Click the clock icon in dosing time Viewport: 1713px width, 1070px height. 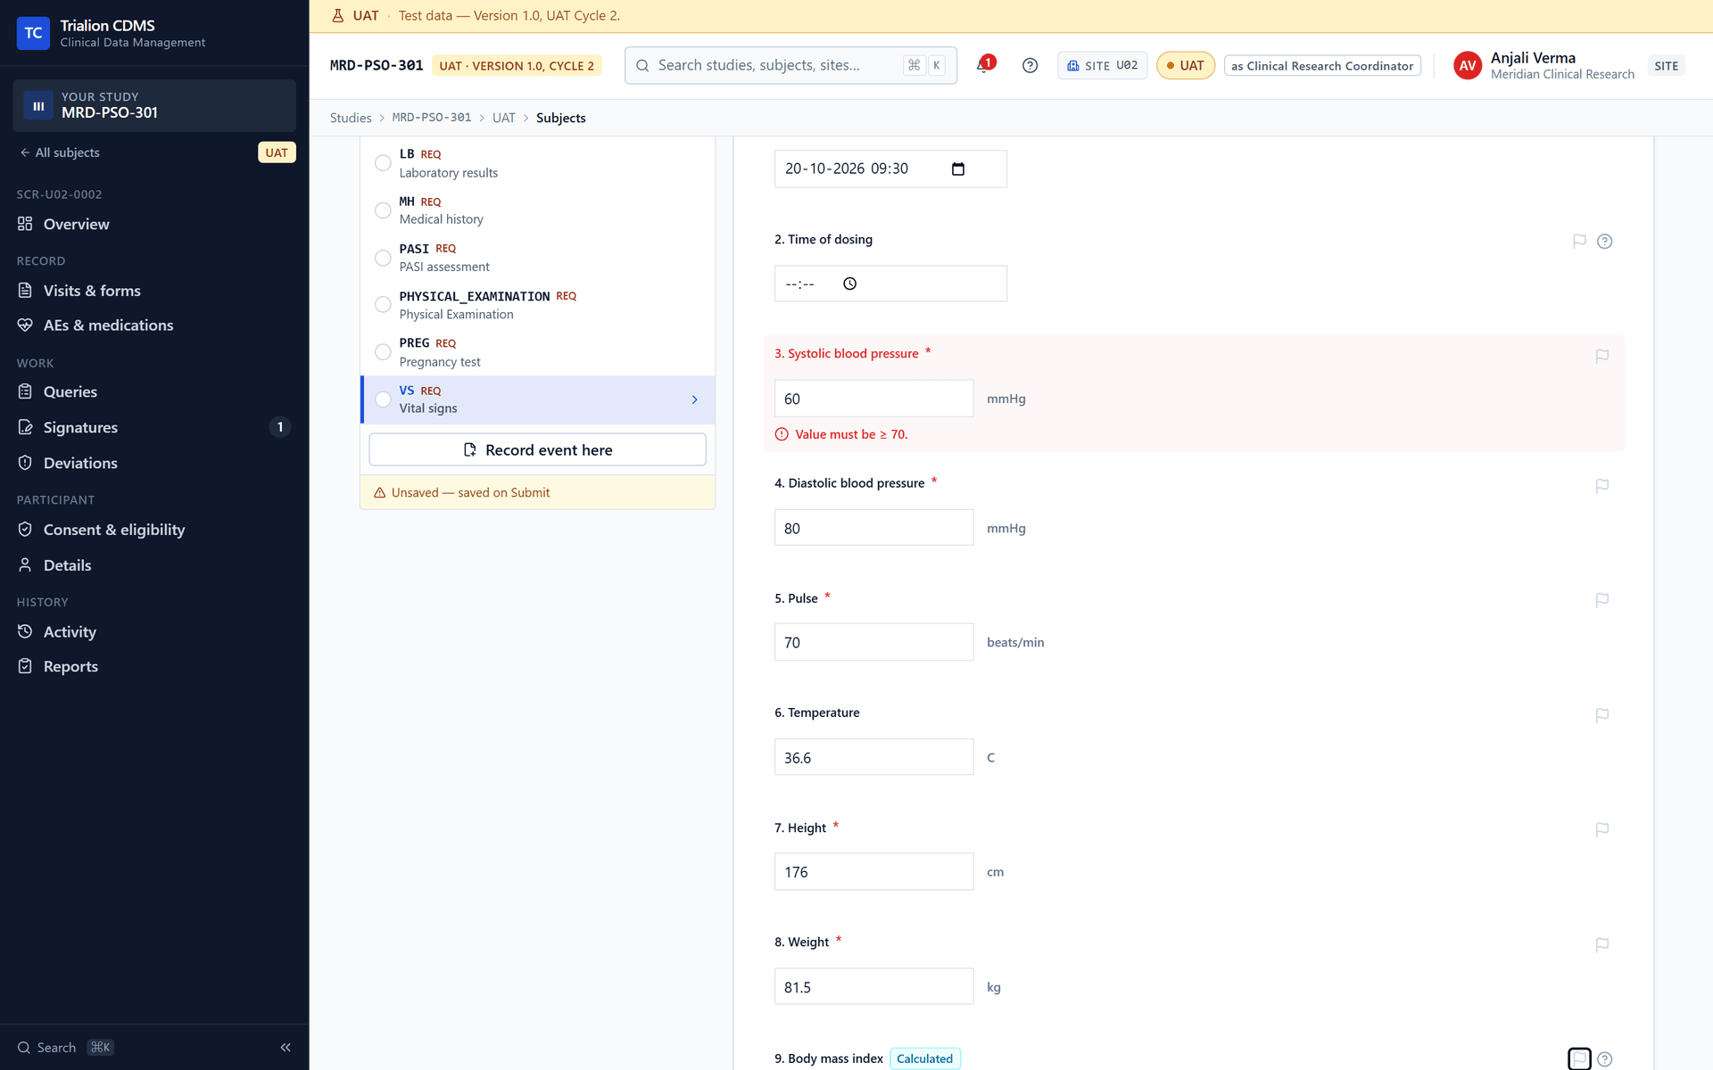[850, 284]
